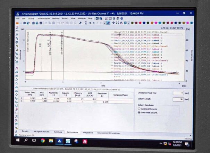Click the Clarity logo icon beside Help
The image size is (210, 153).
tap(97, 18)
